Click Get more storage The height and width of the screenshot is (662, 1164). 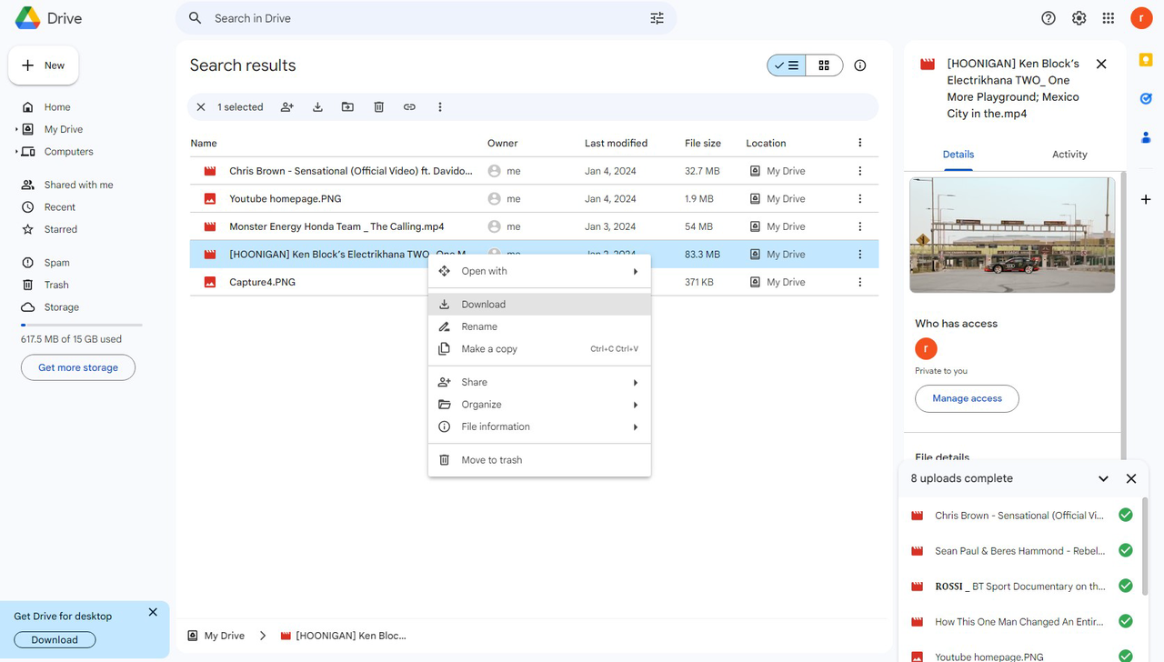(77, 366)
